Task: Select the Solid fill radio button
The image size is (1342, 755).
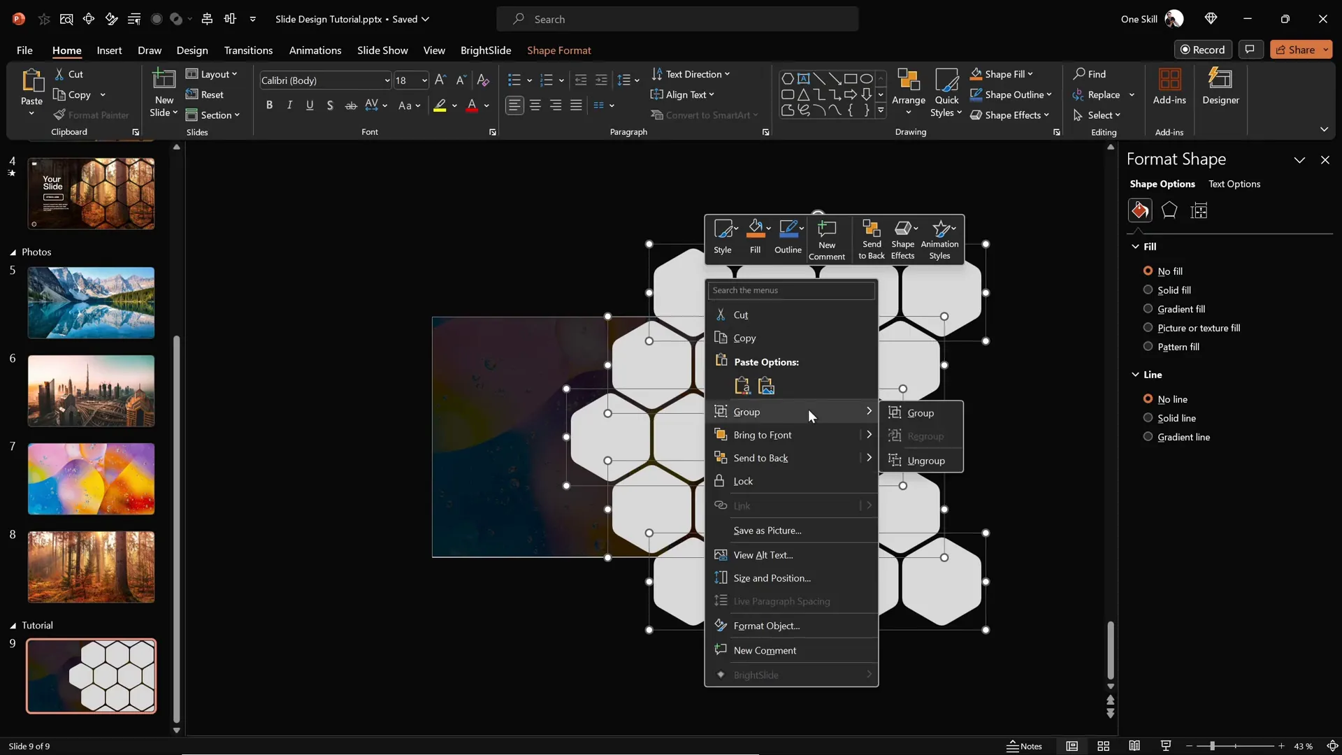Action: 1148,289
